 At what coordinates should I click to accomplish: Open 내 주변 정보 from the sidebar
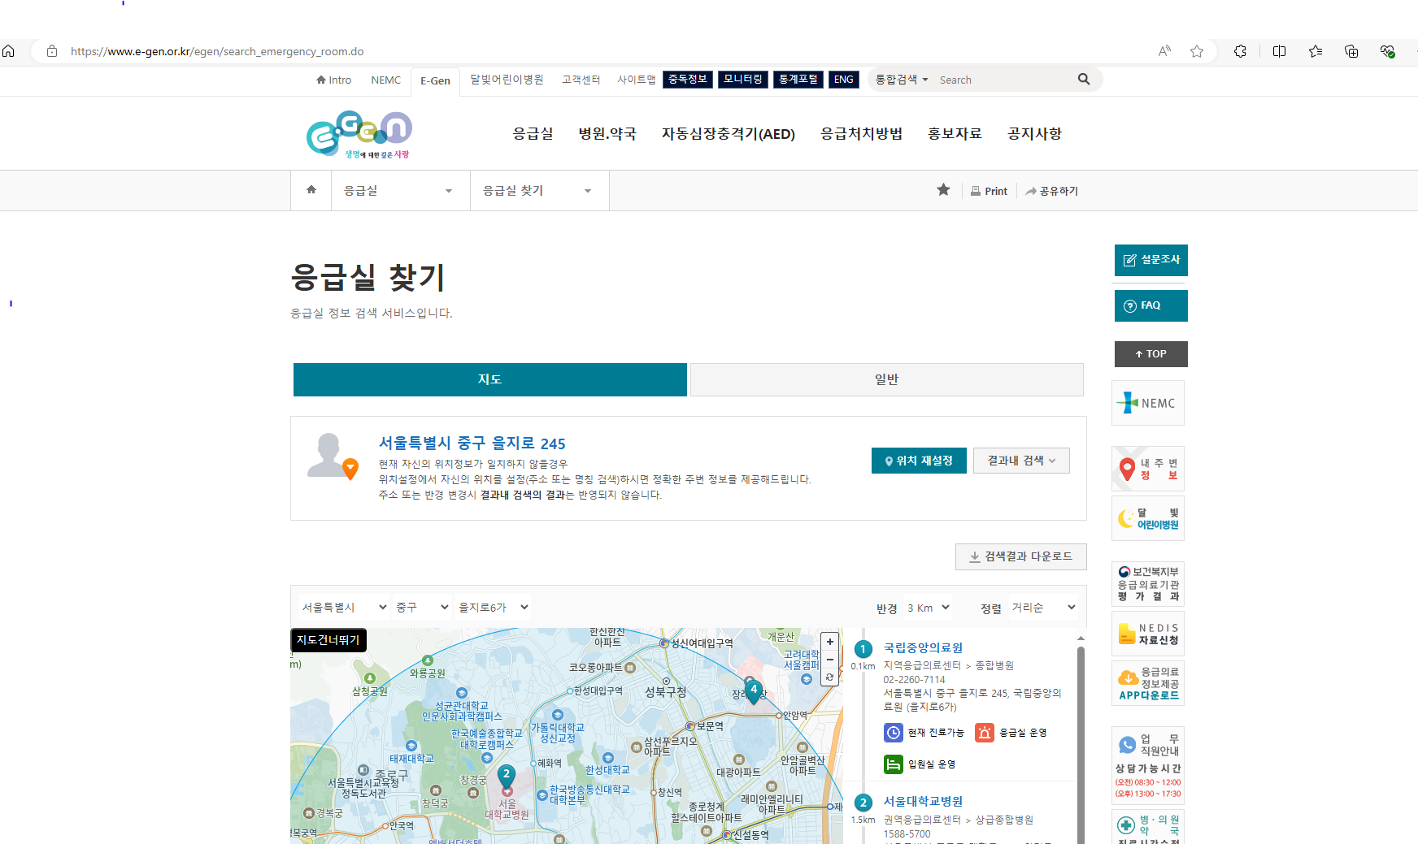pos(1147,468)
